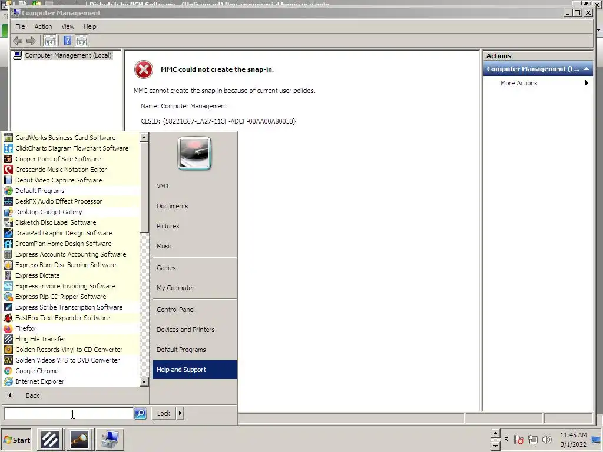Launch DeskFX Audio Effect Processor icon

(8, 201)
